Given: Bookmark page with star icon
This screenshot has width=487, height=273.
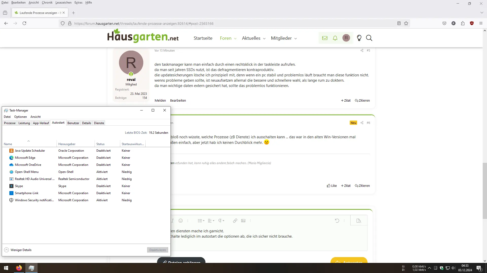Looking at the screenshot, I should (x=406, y=23).
